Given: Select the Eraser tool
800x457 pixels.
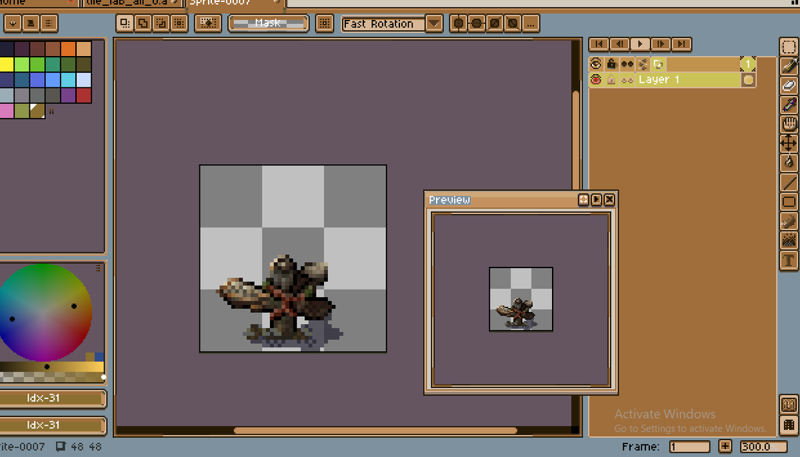Looking at the screenshot, I should [x=789, y=86].
